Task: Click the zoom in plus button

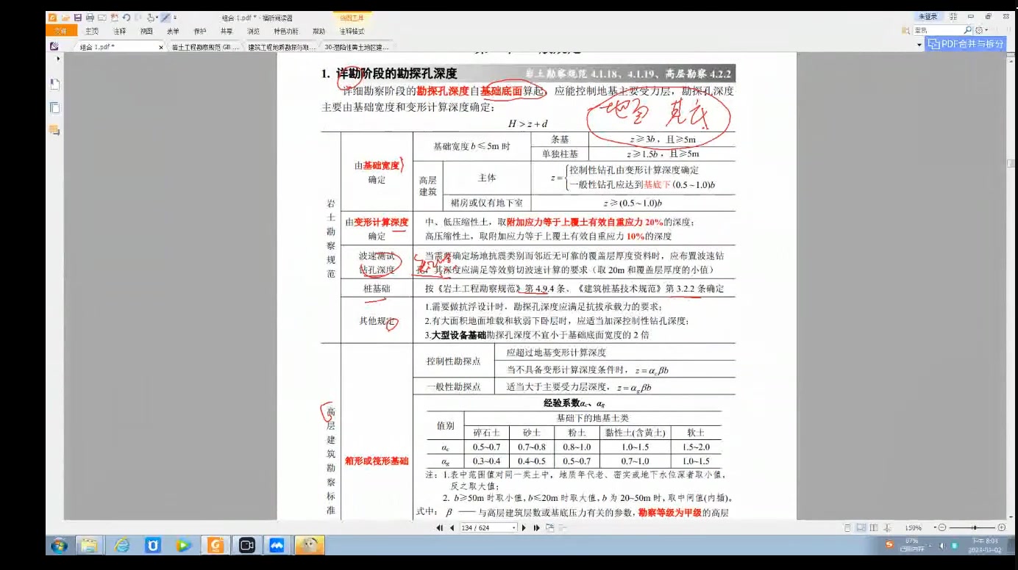Action: tap(1001, 527)
